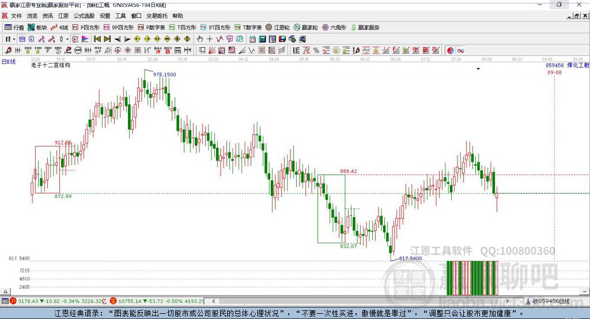Open the 六角形 hexagon tool
The image size is (590, 319).
334,28
